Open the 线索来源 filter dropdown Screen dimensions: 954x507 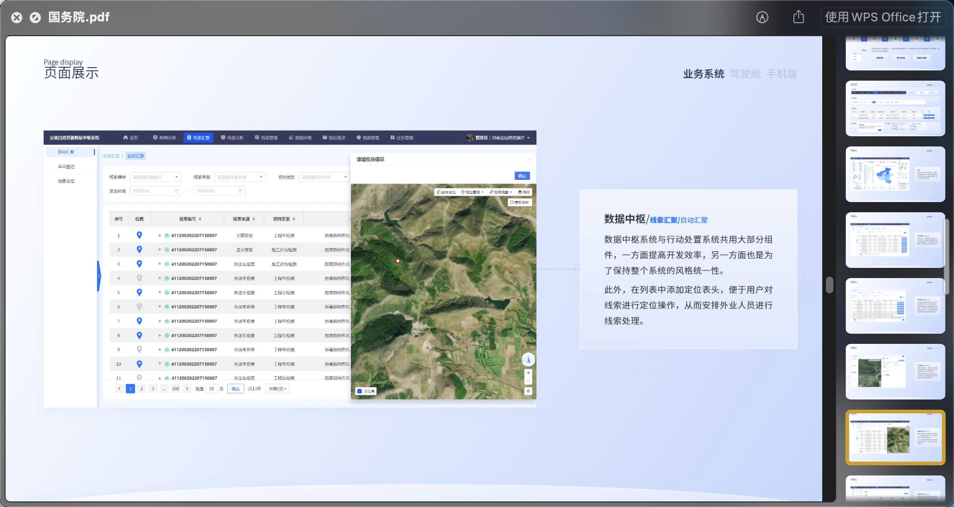[x=240, y=177]
